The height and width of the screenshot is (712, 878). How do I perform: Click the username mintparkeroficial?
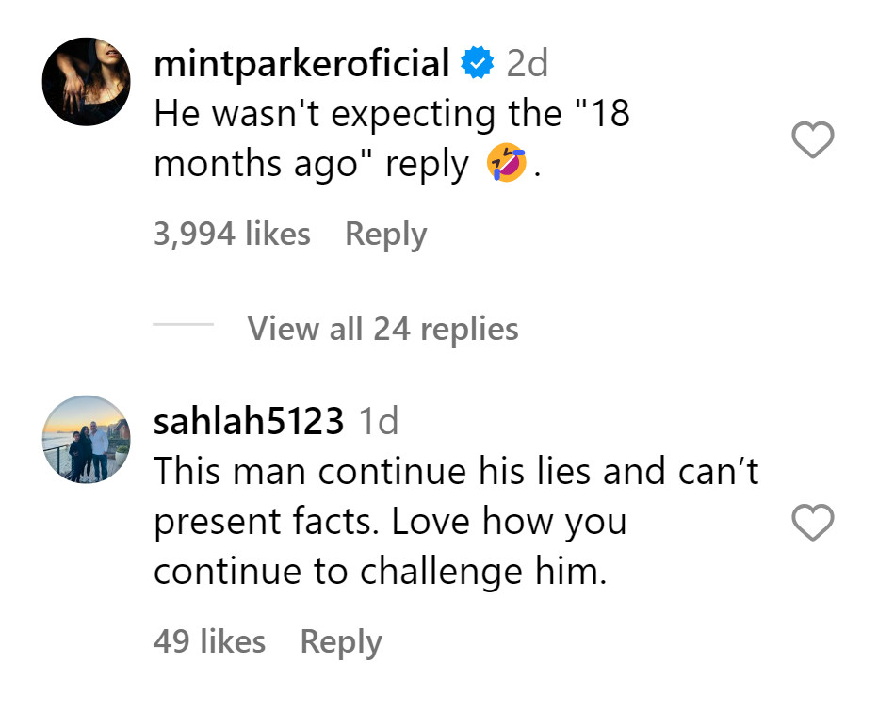[301, 62]
